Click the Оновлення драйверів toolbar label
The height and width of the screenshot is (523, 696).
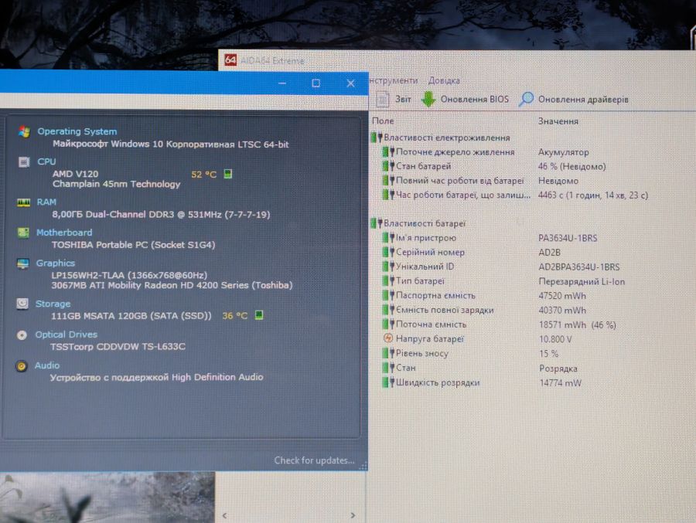(583, 100)
